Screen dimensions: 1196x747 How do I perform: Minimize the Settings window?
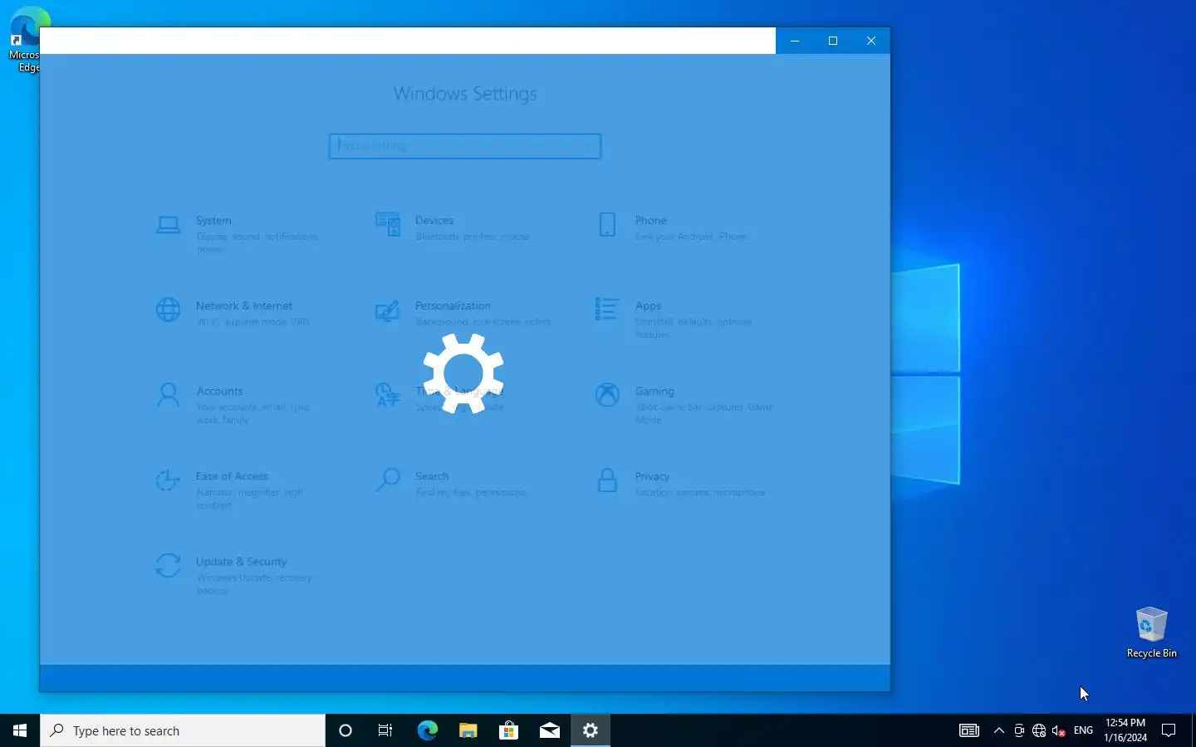point(795,41)
